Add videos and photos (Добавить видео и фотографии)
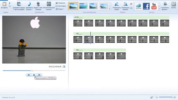This screenshot has height=100, width=178. click(19, 6)
